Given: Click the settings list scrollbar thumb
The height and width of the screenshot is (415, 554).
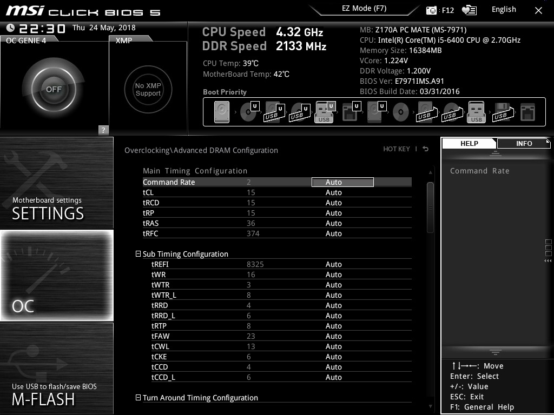Looking at the screenshot, I should pyautogui.click(x=430, y=207).
